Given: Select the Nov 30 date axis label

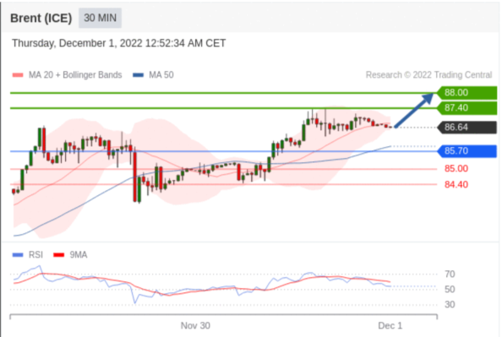Looking at the screenshot, I should (x=195, y=326).
